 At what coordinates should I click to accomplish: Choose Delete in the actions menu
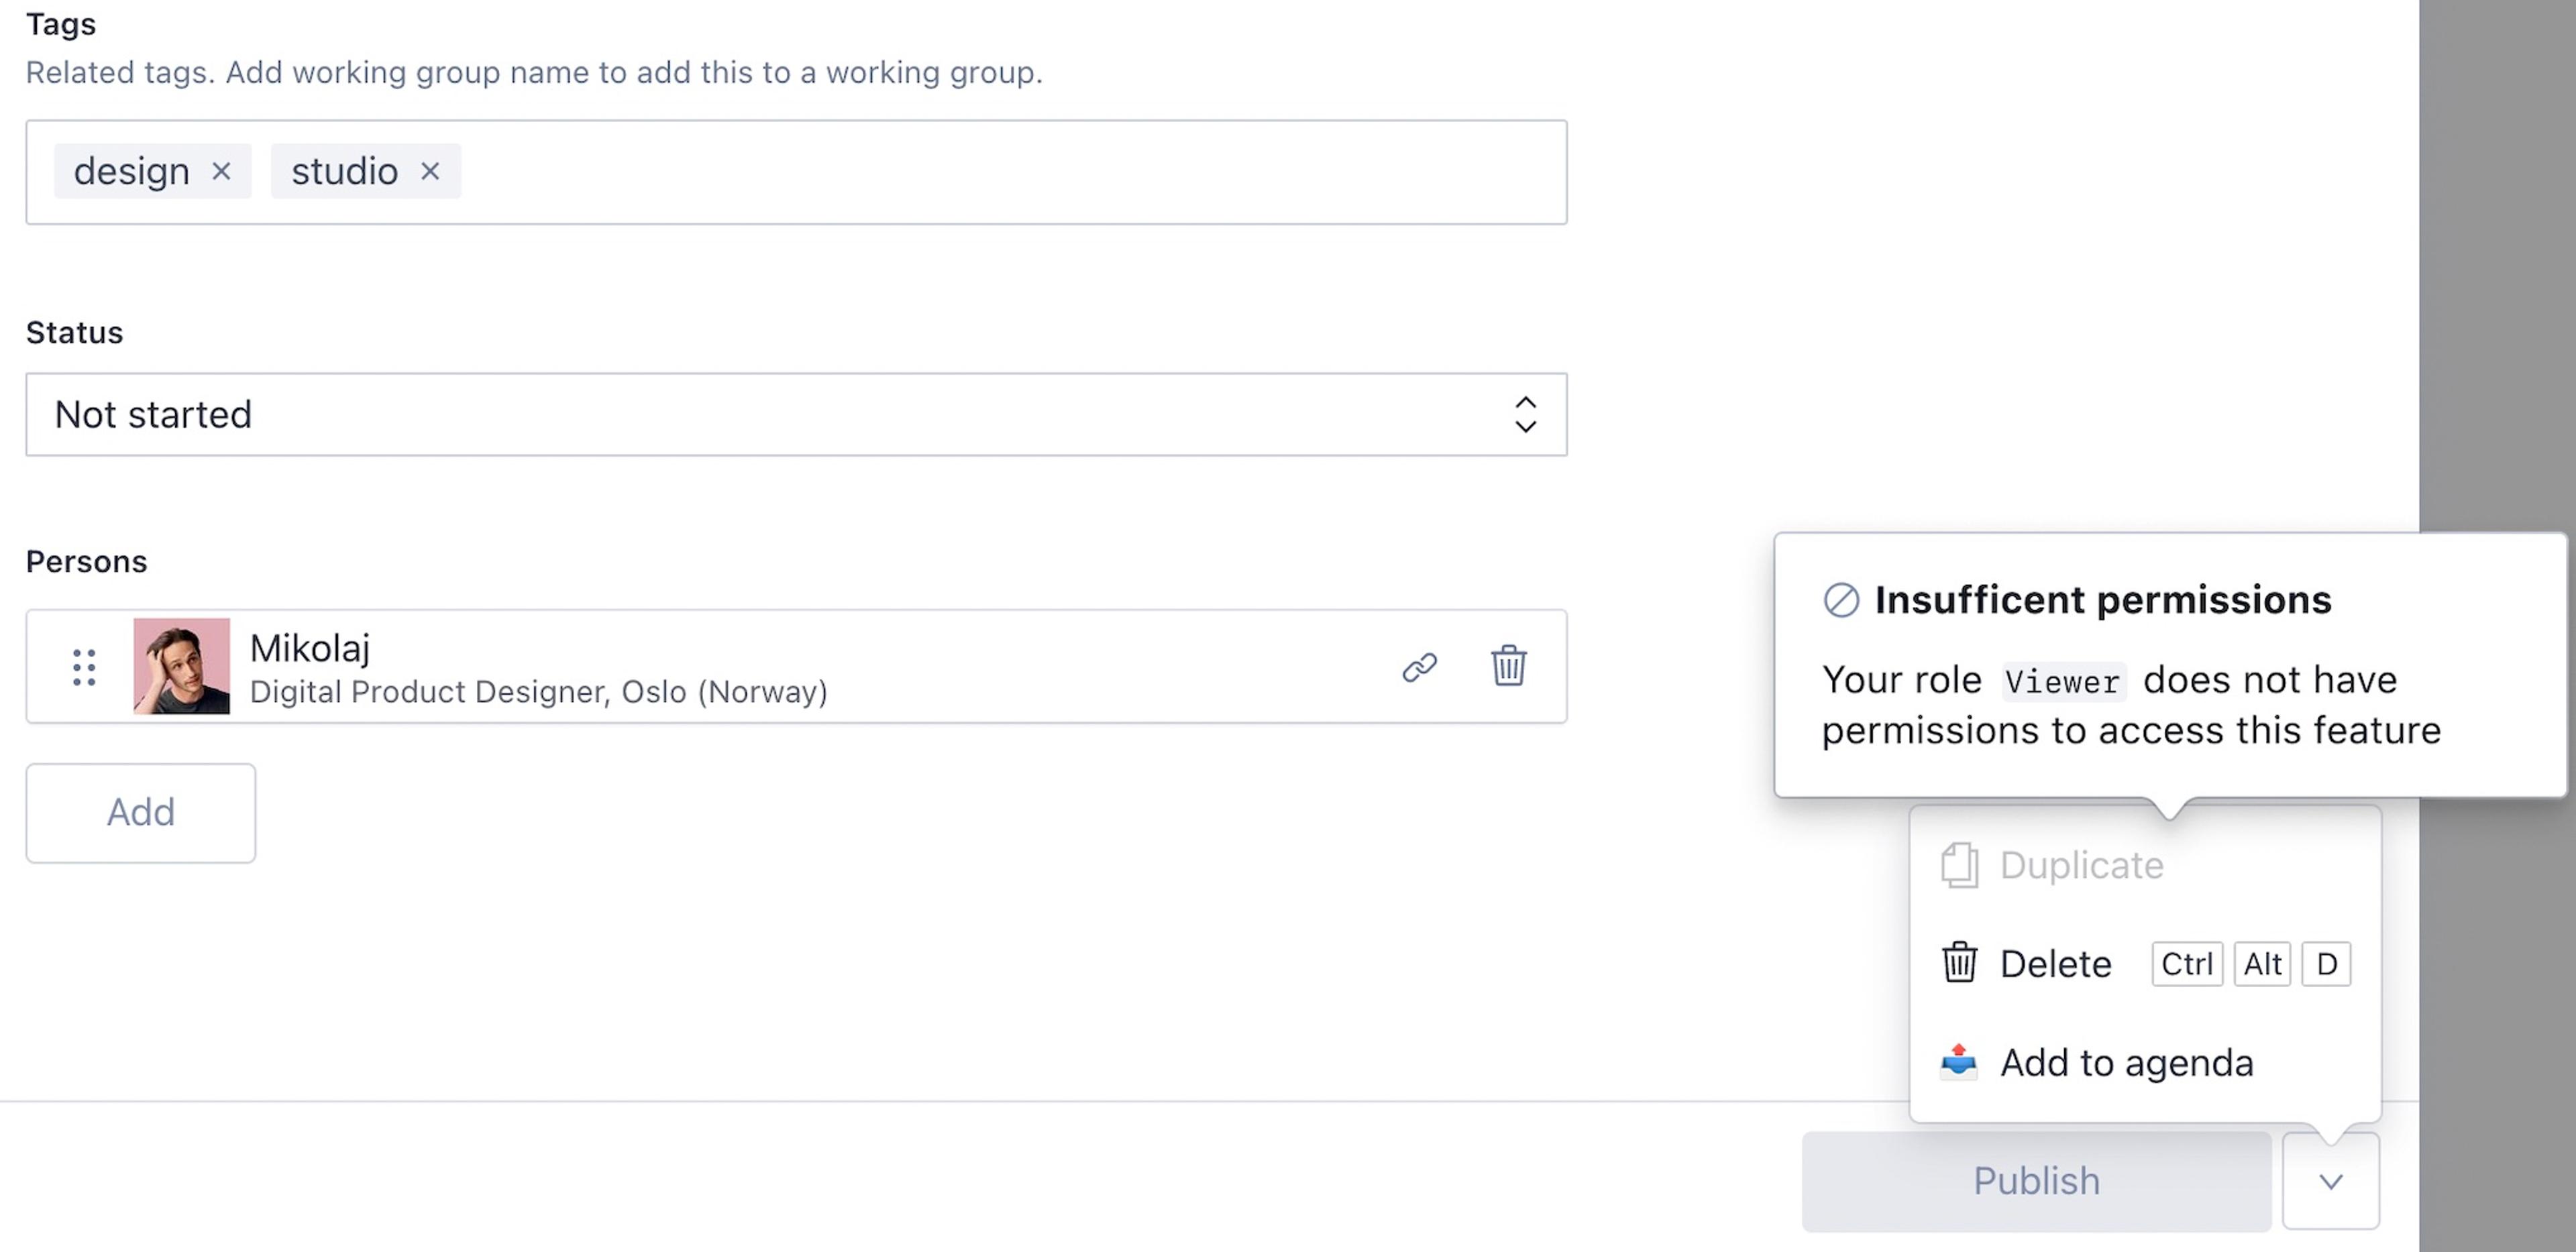click(x=2055, y=964)
